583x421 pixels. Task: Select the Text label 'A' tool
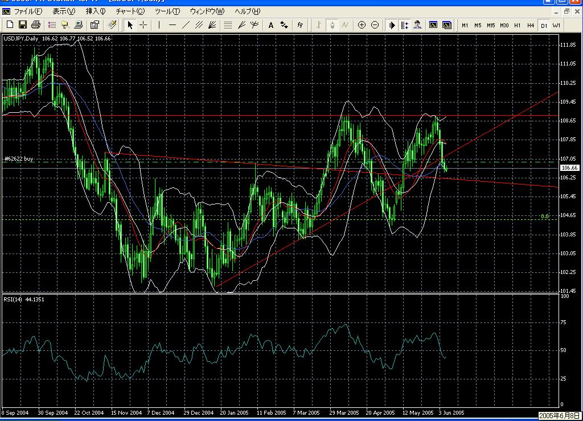click(270, 25)
